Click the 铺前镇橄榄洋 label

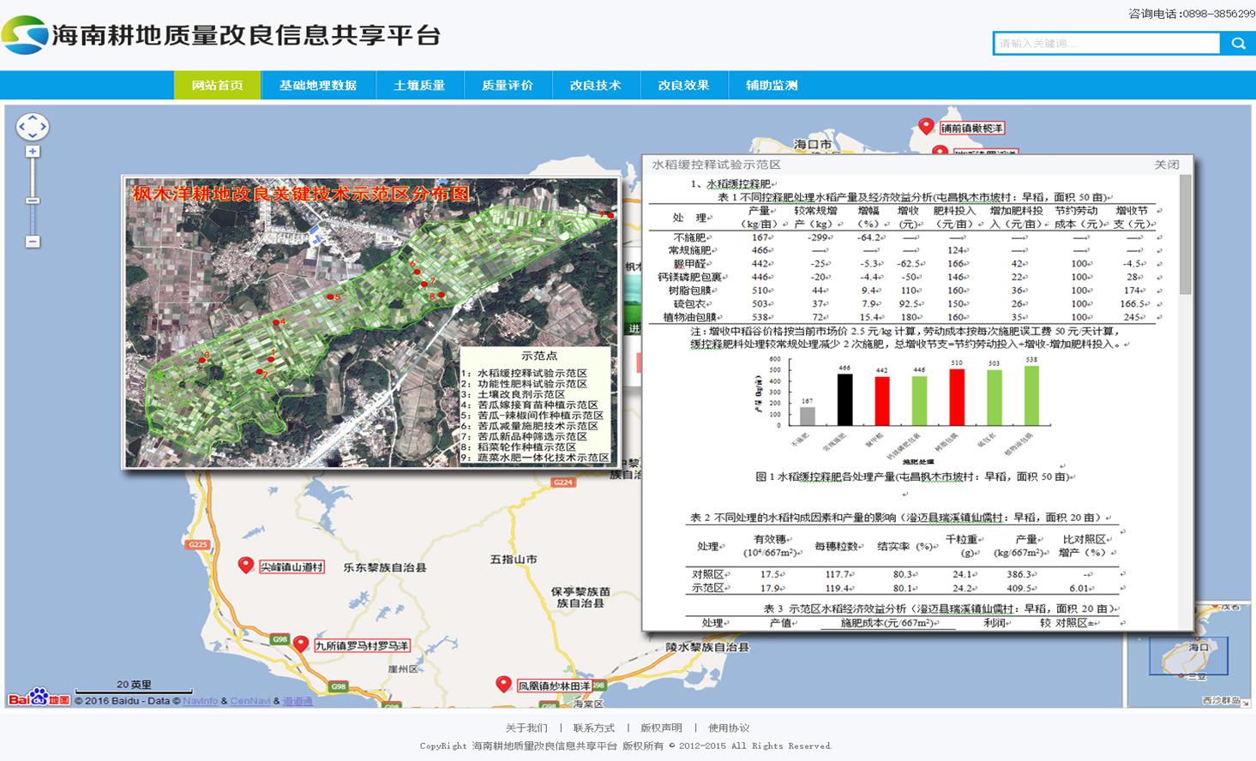click(971, 129)
